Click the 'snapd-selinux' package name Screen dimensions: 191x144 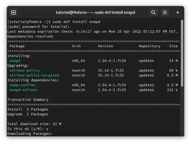23,90
